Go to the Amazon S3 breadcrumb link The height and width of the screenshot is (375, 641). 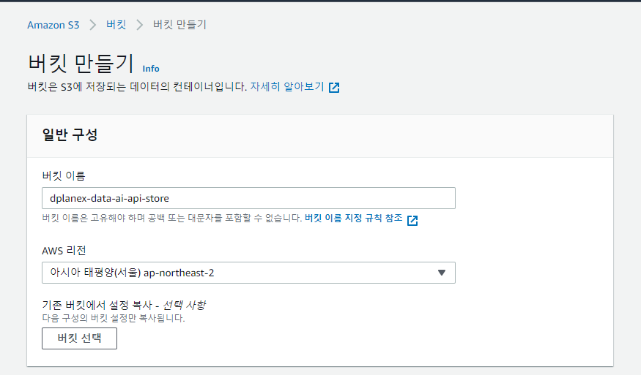point(53,25)
